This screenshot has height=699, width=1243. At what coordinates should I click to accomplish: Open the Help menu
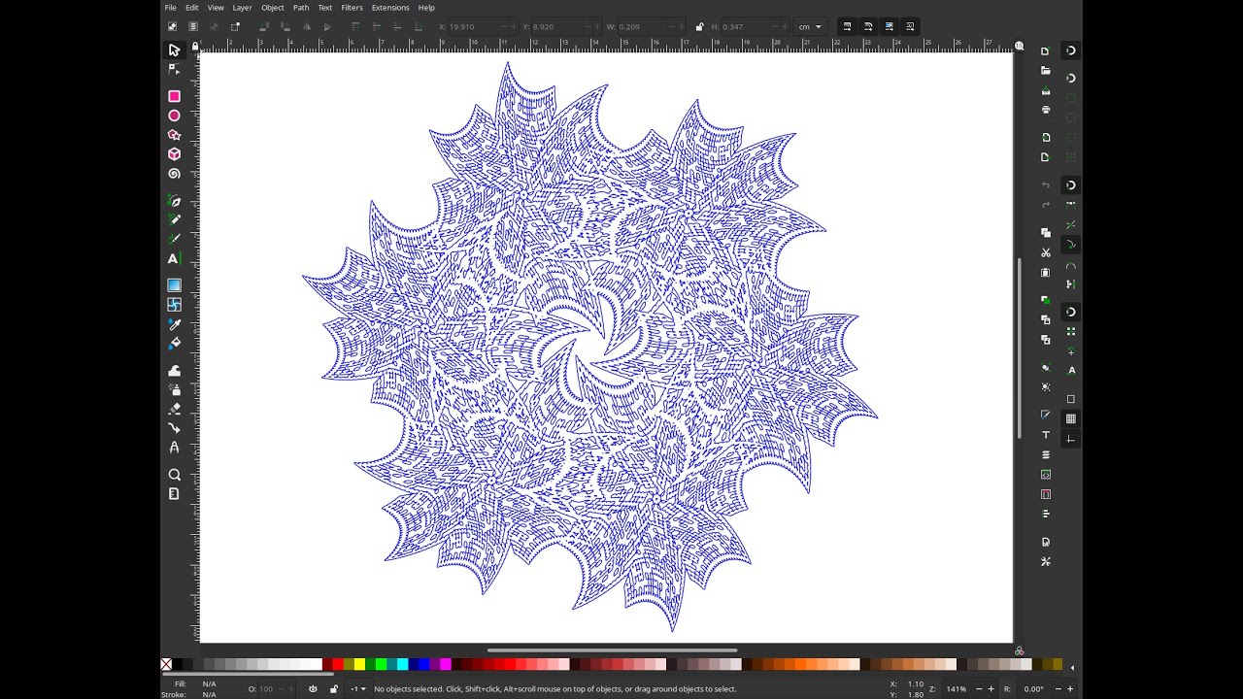[426, 8]
